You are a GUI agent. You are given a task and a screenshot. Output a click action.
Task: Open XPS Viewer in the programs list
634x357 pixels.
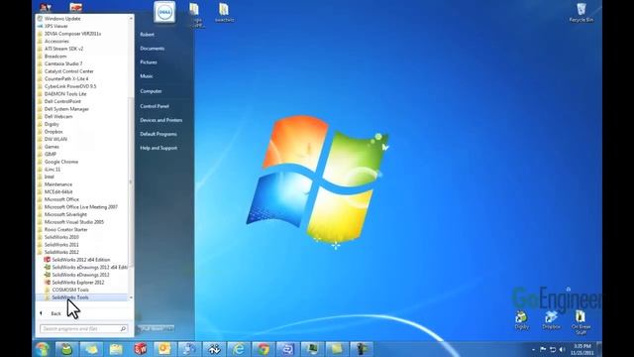[x=56, y=27]
